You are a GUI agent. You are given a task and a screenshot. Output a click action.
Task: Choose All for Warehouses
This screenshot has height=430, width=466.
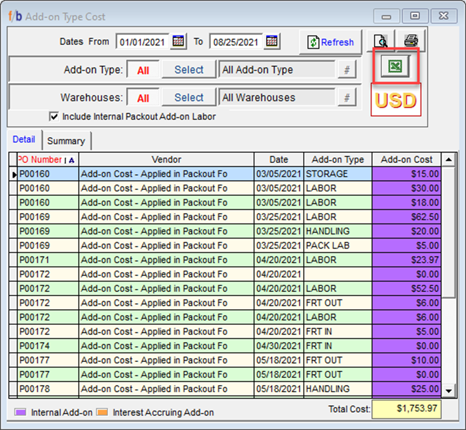[x=143, y=98]
